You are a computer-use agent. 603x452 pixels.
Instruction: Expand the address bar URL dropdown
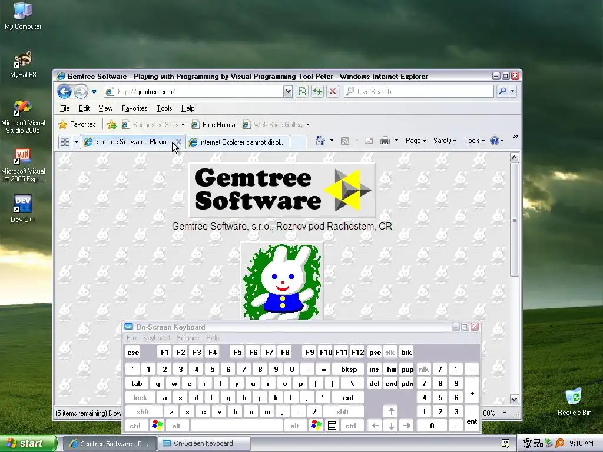pos(287,91)
